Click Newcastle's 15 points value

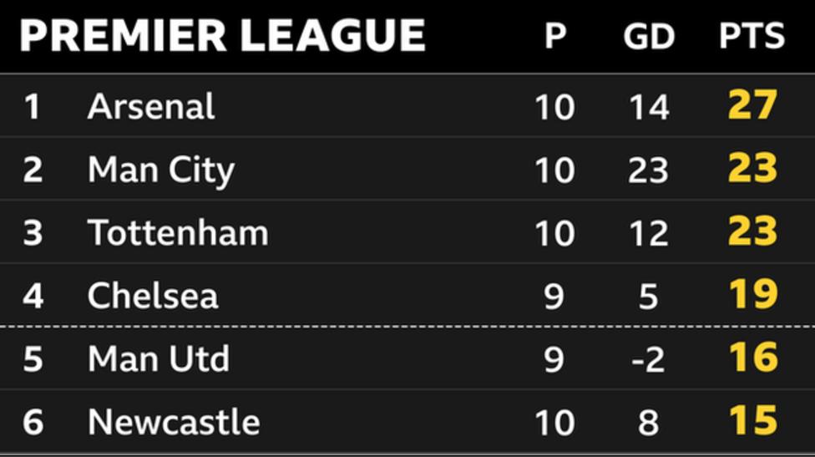(x=752, y=422)
